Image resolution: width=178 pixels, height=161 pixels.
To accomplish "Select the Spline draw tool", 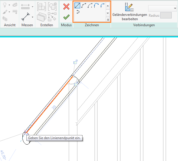I will point(78,12).
